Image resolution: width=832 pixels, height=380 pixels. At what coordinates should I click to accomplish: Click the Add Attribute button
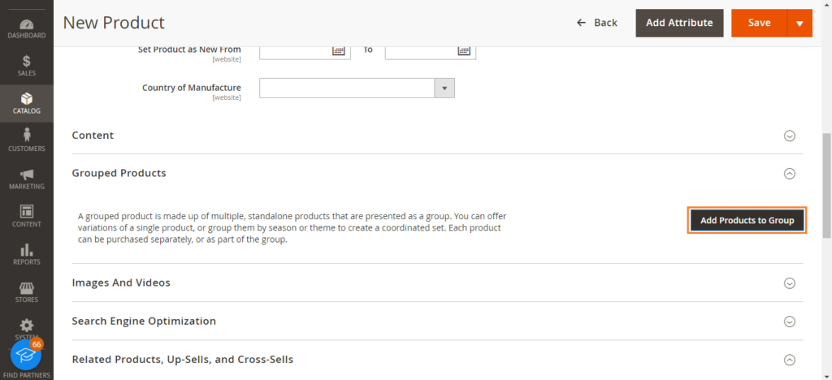(x=679, y=23)
